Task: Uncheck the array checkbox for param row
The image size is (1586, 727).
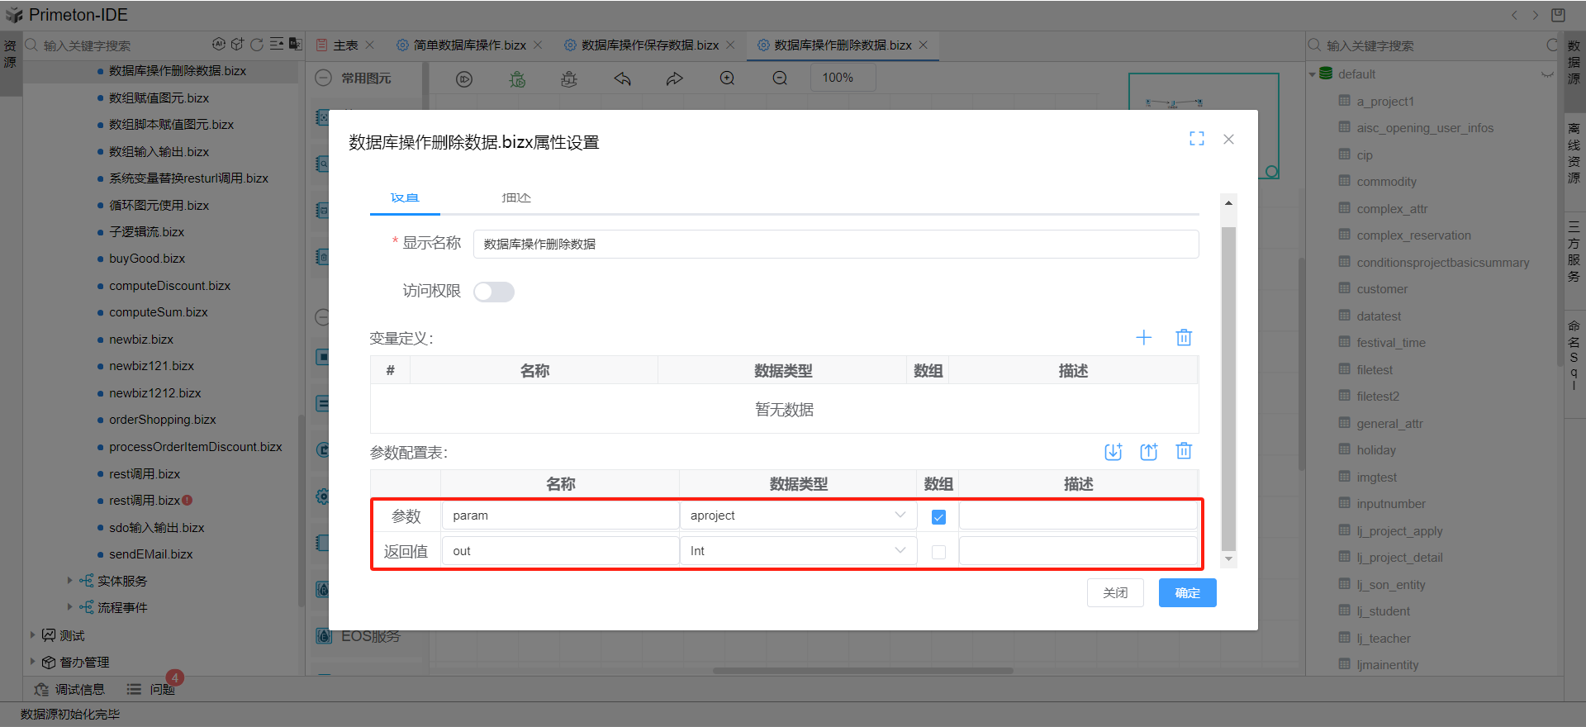Action: (938, 517)
